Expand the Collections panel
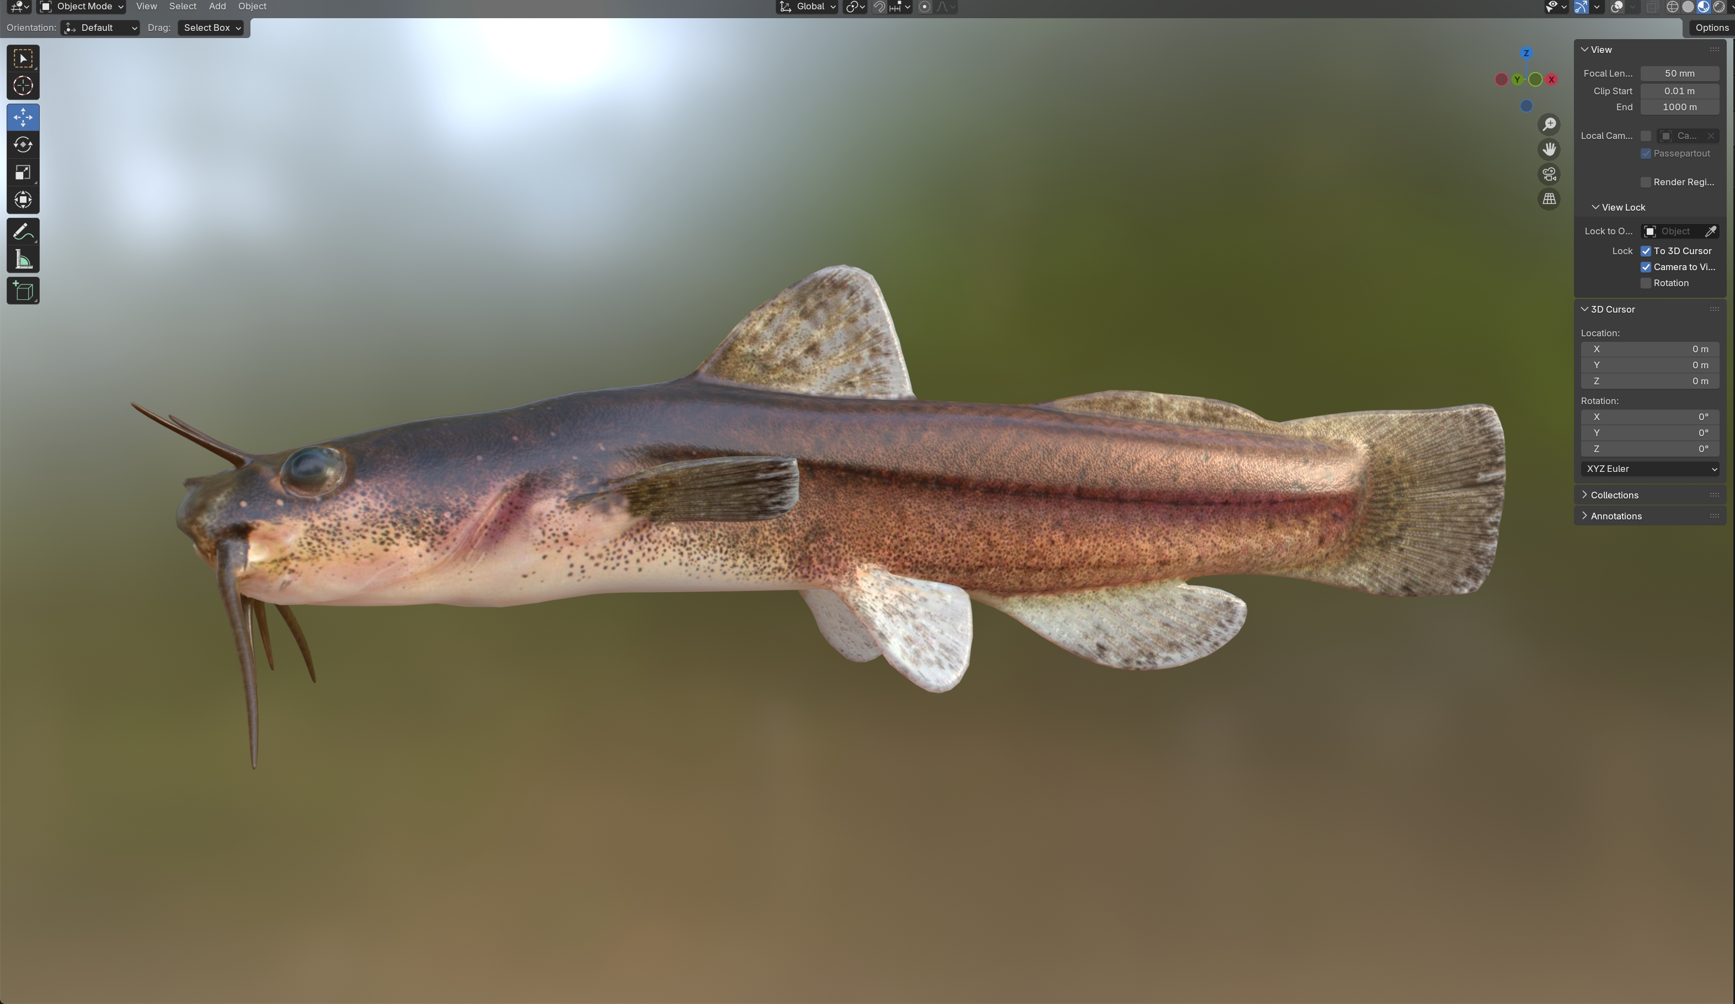The image size is (1735, 1004). tap(1614, 496)
